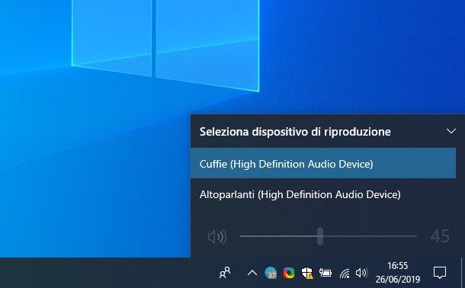Click the taskbar volume speaker icon
The width and height of the screenshot is (465, 288).
click(361, 273)
